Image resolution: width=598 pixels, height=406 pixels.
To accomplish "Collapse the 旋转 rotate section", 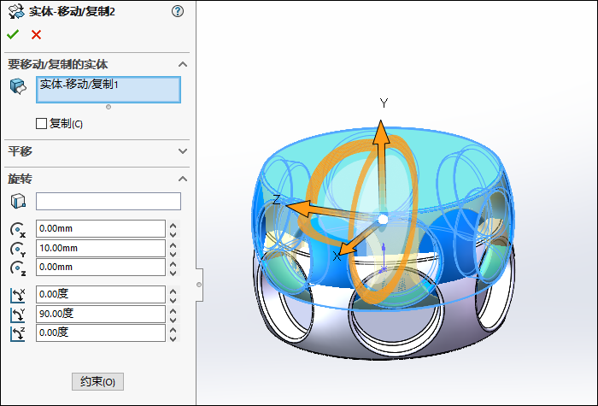I will pyautogui.click(x=183, y=179).
